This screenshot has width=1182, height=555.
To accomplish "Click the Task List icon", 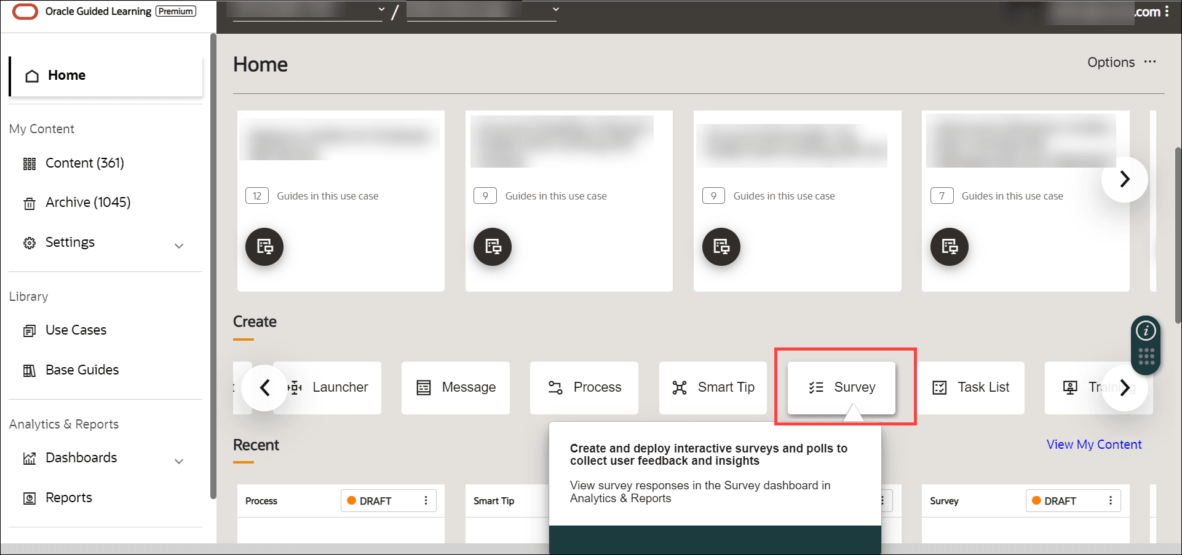I will pyautogui.click(x=940, y=387).
